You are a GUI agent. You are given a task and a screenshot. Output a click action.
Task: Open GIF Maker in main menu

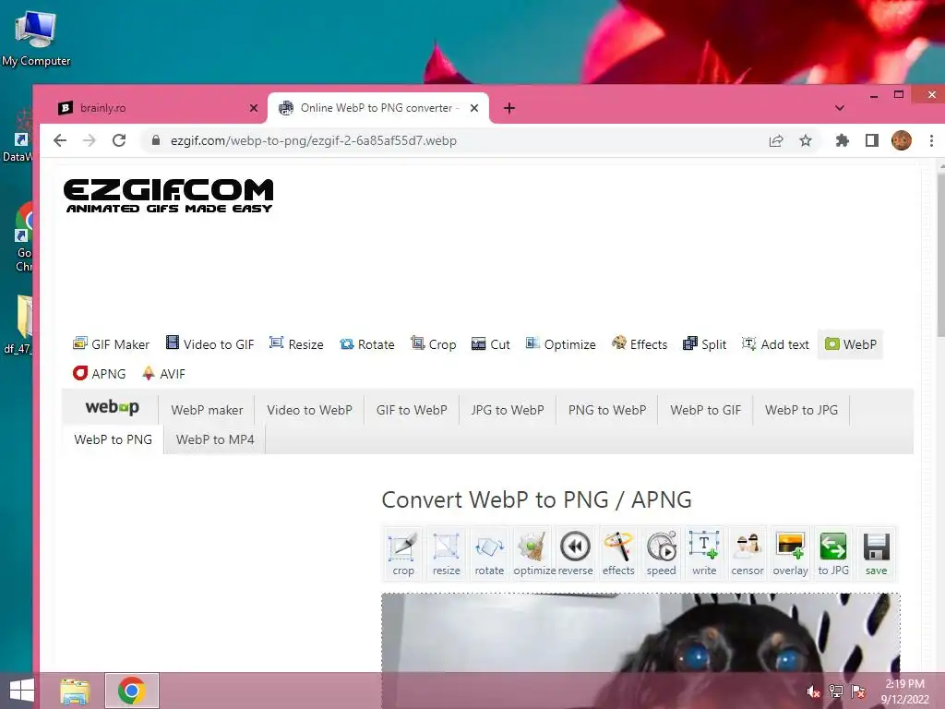(x=111, y=344)
